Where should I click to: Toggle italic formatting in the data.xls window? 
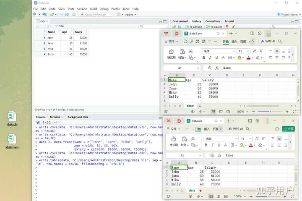point(213,145)
